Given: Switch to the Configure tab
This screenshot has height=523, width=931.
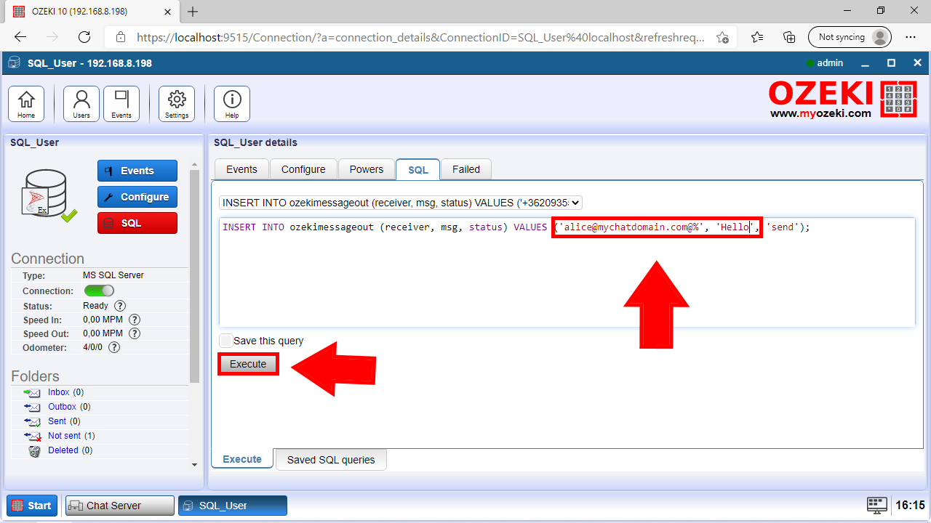Looking at the screenshot, I should pos(303,169).
